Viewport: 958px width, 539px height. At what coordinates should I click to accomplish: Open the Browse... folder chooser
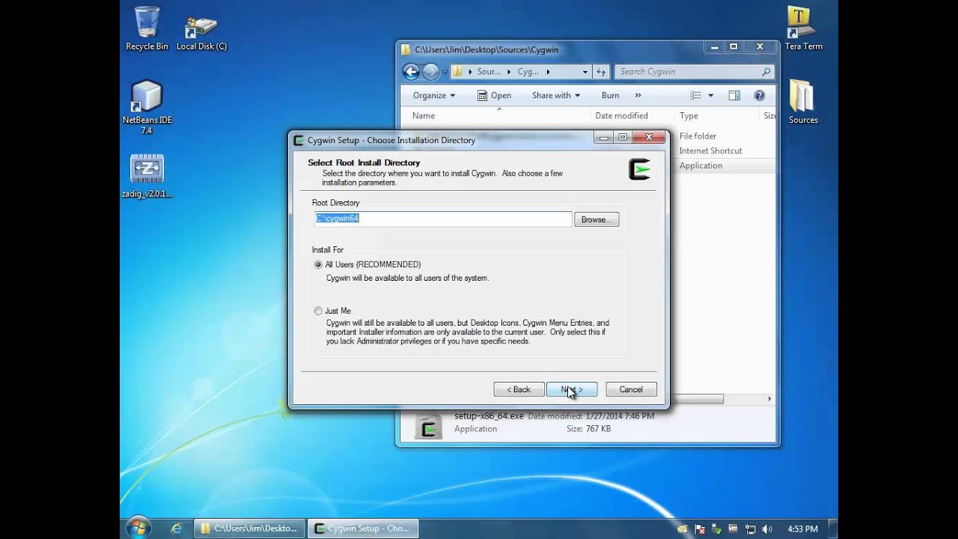click(597, 219)
